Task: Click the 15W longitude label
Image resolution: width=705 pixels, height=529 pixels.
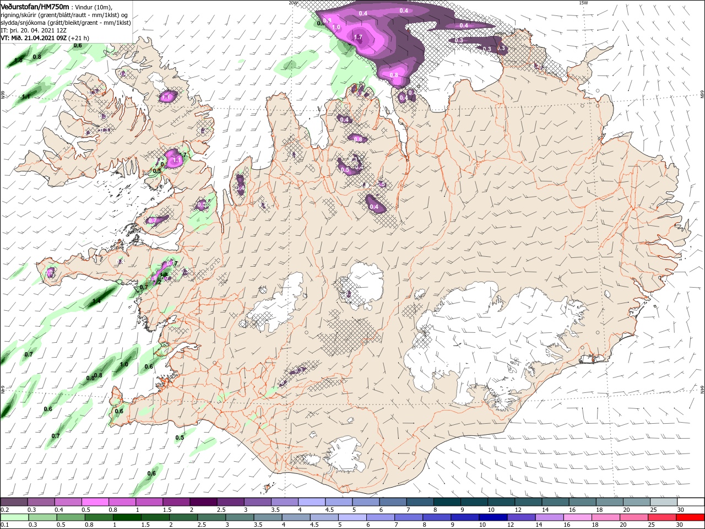Action: coord(583,3)
